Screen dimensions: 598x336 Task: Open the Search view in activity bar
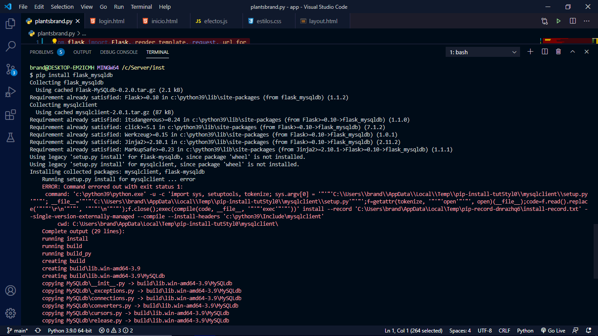pos(11,46)
